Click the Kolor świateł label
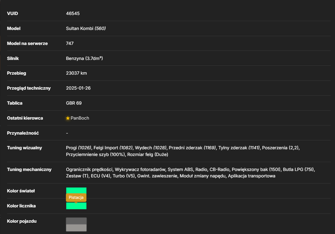The image size is (335, 234). pyautogui.click(x=21, y=191)
